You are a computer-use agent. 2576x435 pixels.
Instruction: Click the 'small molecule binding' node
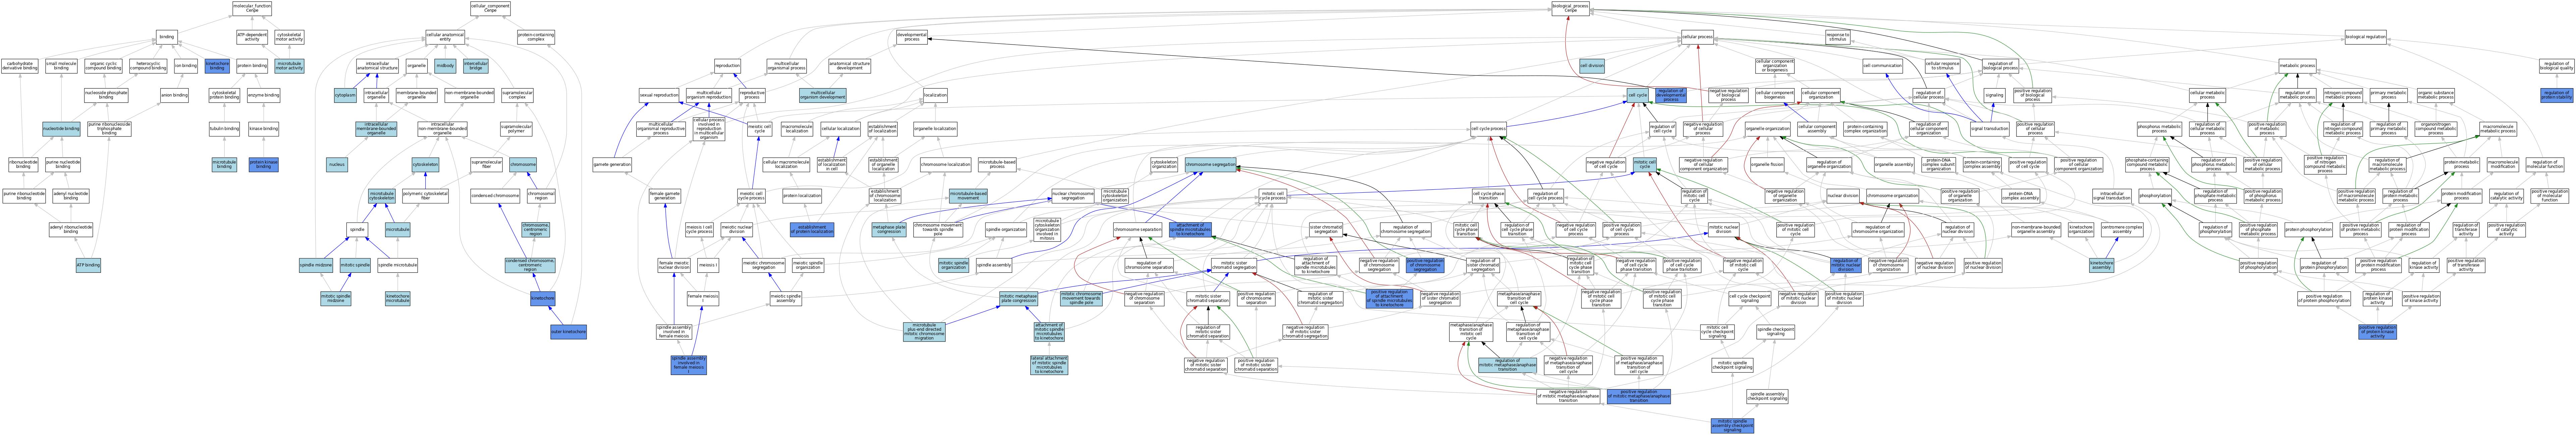tap(61, 66)
